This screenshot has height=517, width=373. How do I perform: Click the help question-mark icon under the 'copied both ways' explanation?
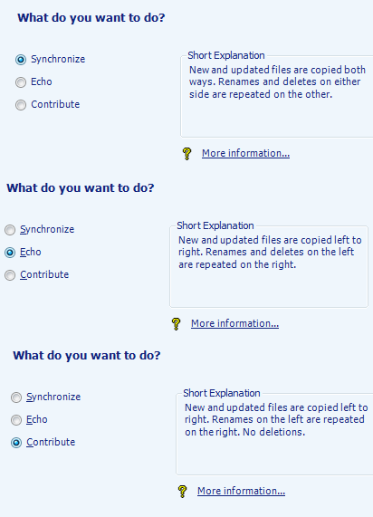186,154
